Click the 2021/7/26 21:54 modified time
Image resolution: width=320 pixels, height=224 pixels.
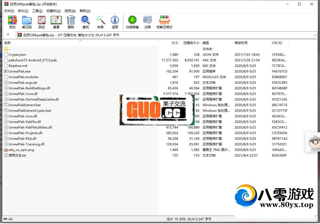pos(247,60)
